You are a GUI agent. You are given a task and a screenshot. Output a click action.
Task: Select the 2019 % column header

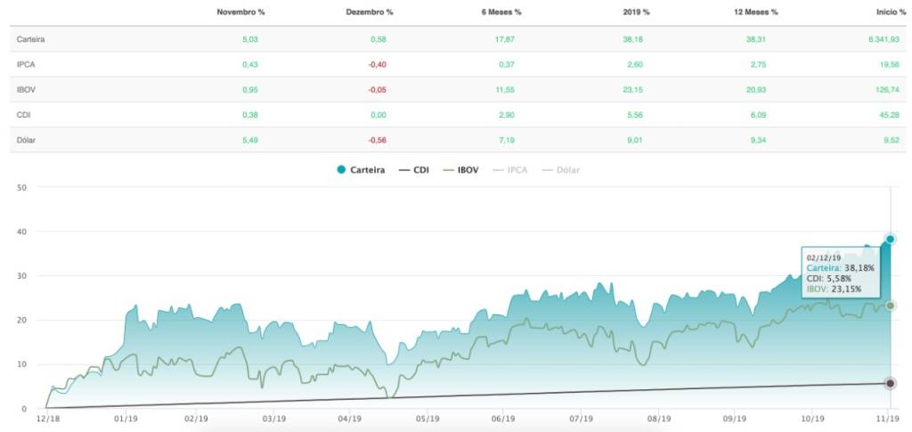(637, 12)
